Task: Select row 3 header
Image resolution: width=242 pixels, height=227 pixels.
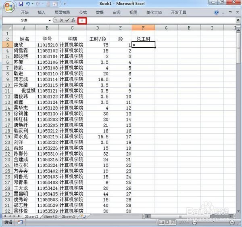Action: [x=7, y=45]
